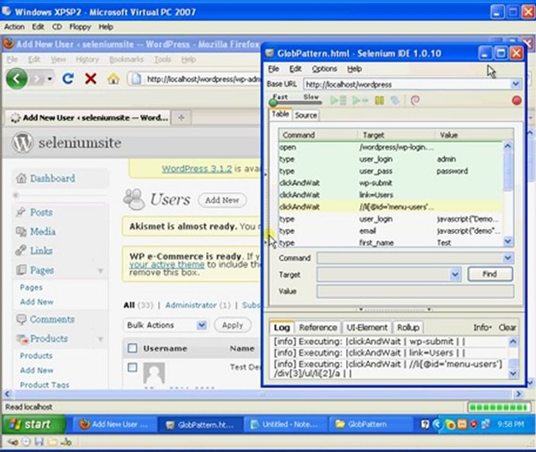Click the Links chain icon
This screenshot has width=536, height=452.
pyautogui.click(x=21, y=250)
